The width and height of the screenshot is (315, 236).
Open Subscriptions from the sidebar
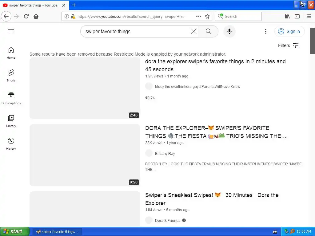(11, 98)
